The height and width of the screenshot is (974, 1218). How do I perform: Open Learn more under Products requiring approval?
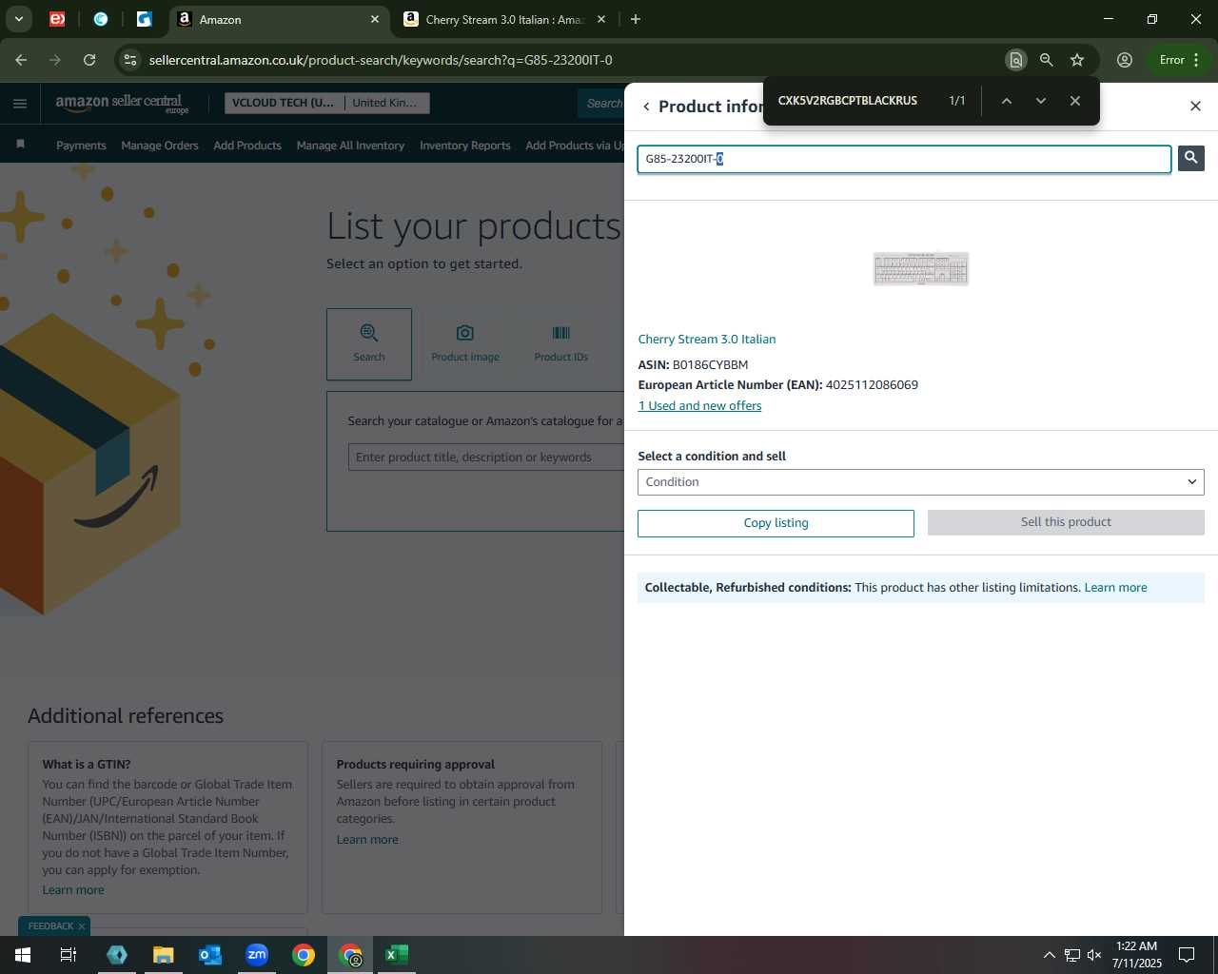367,840
